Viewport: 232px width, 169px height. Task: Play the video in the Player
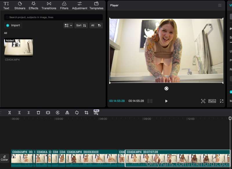(166, 101)
